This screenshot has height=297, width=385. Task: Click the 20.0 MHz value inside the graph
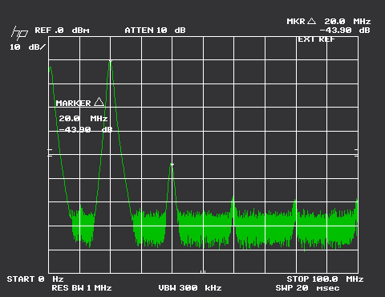pyautogui.click(x=83, y=118)
